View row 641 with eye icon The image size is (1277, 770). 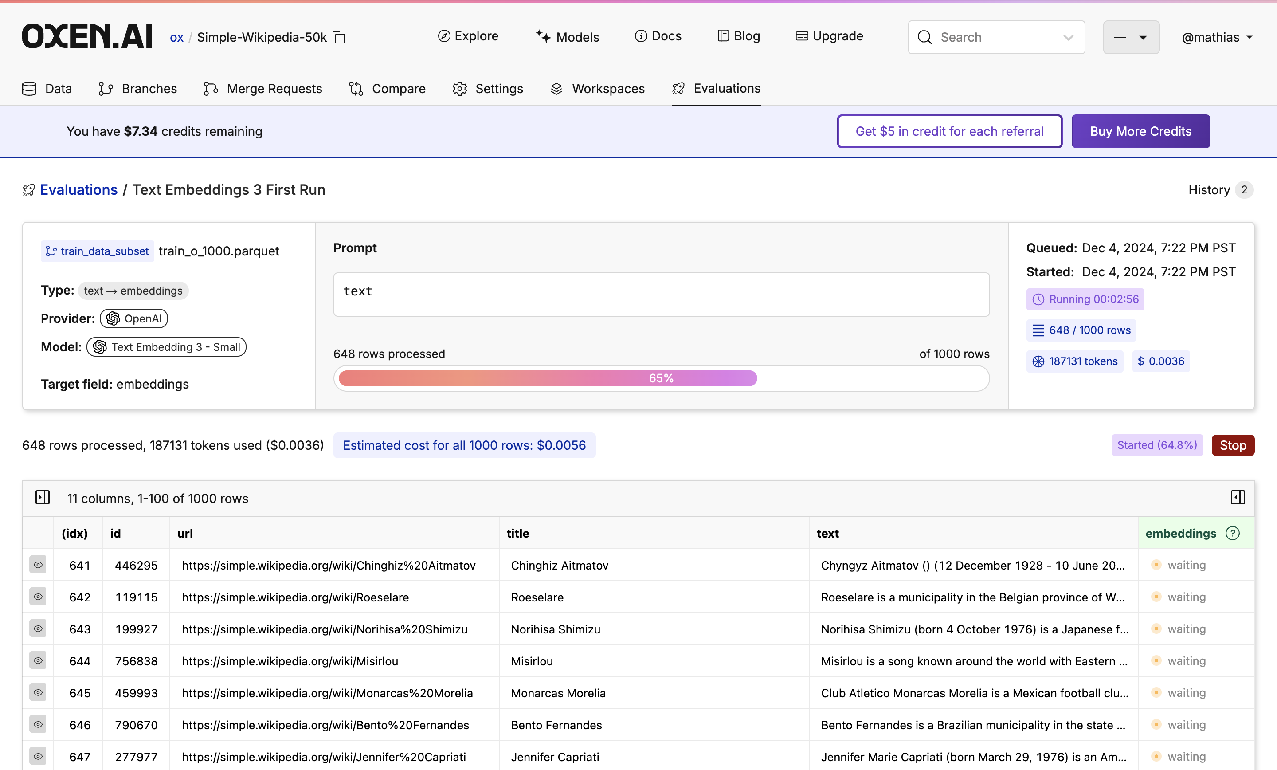point(38,565)
